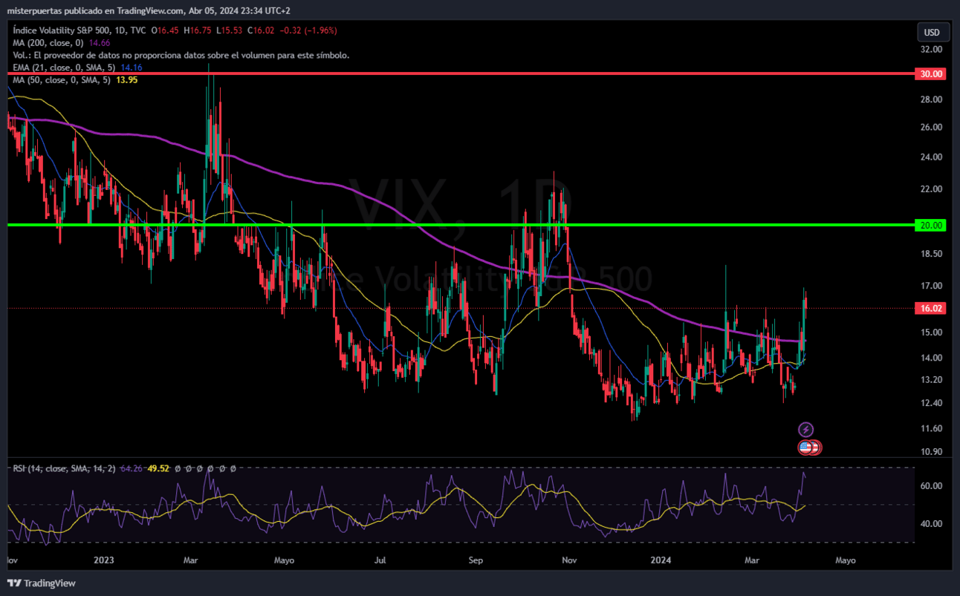Open the front US flag economic event icon
Screen dimensions: 960x596
(805, 447)
